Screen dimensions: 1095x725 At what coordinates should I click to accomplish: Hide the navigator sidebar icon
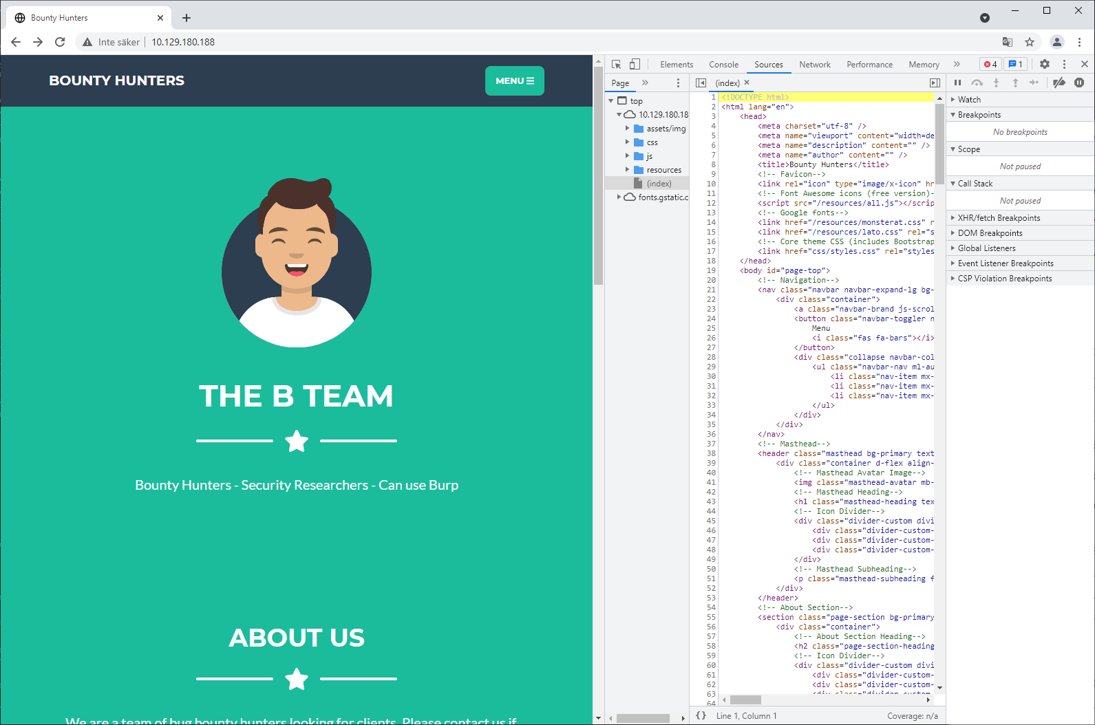pyautogui.click(x=701, y=83)
